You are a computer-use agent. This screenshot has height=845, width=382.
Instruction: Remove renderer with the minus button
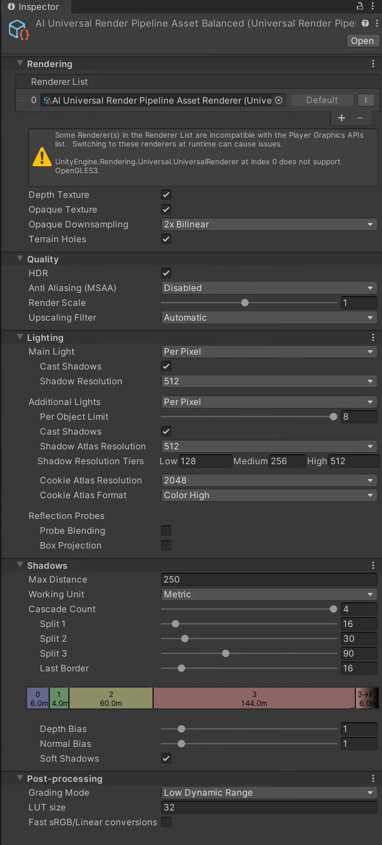click(x=360, y=118)
